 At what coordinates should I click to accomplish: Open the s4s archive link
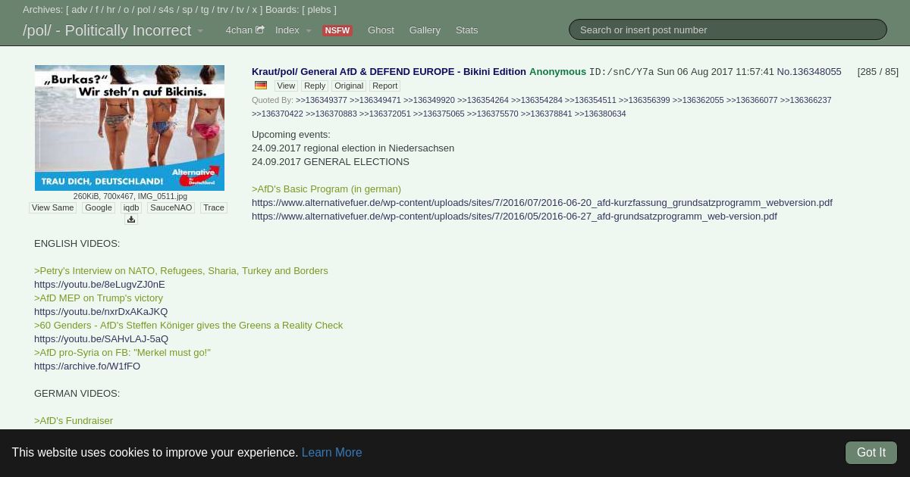[166, 10]
